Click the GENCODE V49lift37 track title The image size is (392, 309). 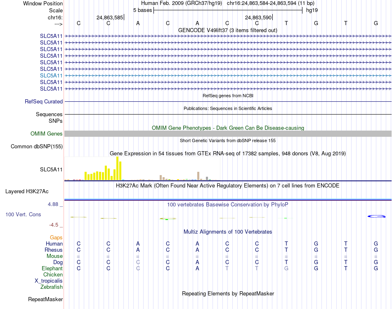point(228,30)
